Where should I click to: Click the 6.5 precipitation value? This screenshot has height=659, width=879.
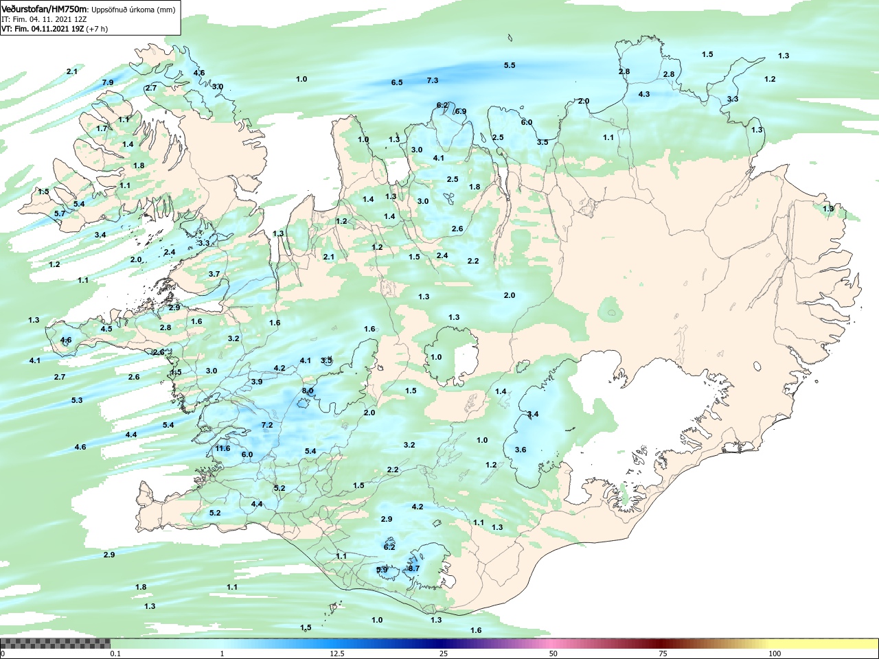tap(397, 82)
